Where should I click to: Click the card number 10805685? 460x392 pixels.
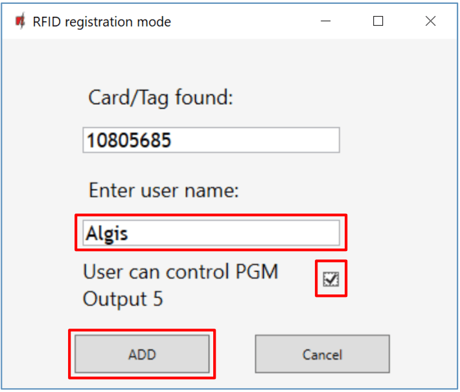point(129,140)
